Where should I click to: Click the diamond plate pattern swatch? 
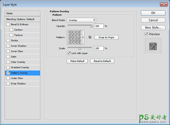(x=74, y=37)
